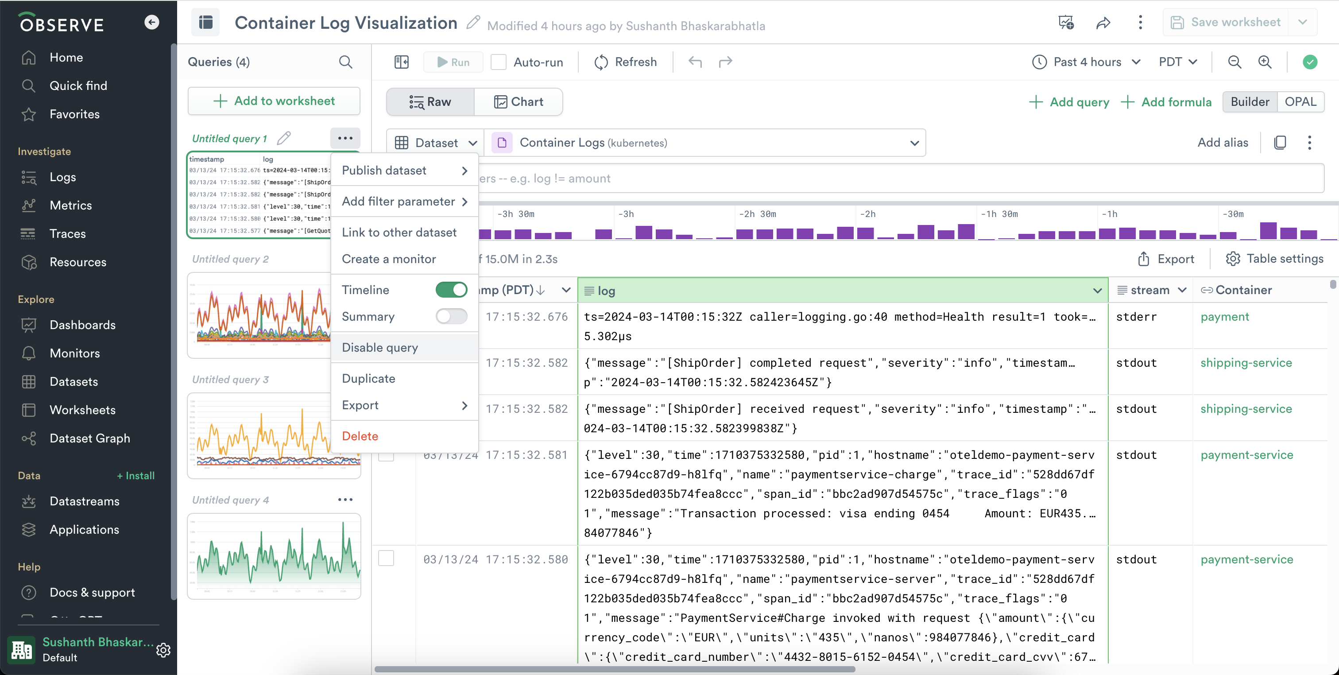Click the pencil icon beside worksheet title

point(473,23)
